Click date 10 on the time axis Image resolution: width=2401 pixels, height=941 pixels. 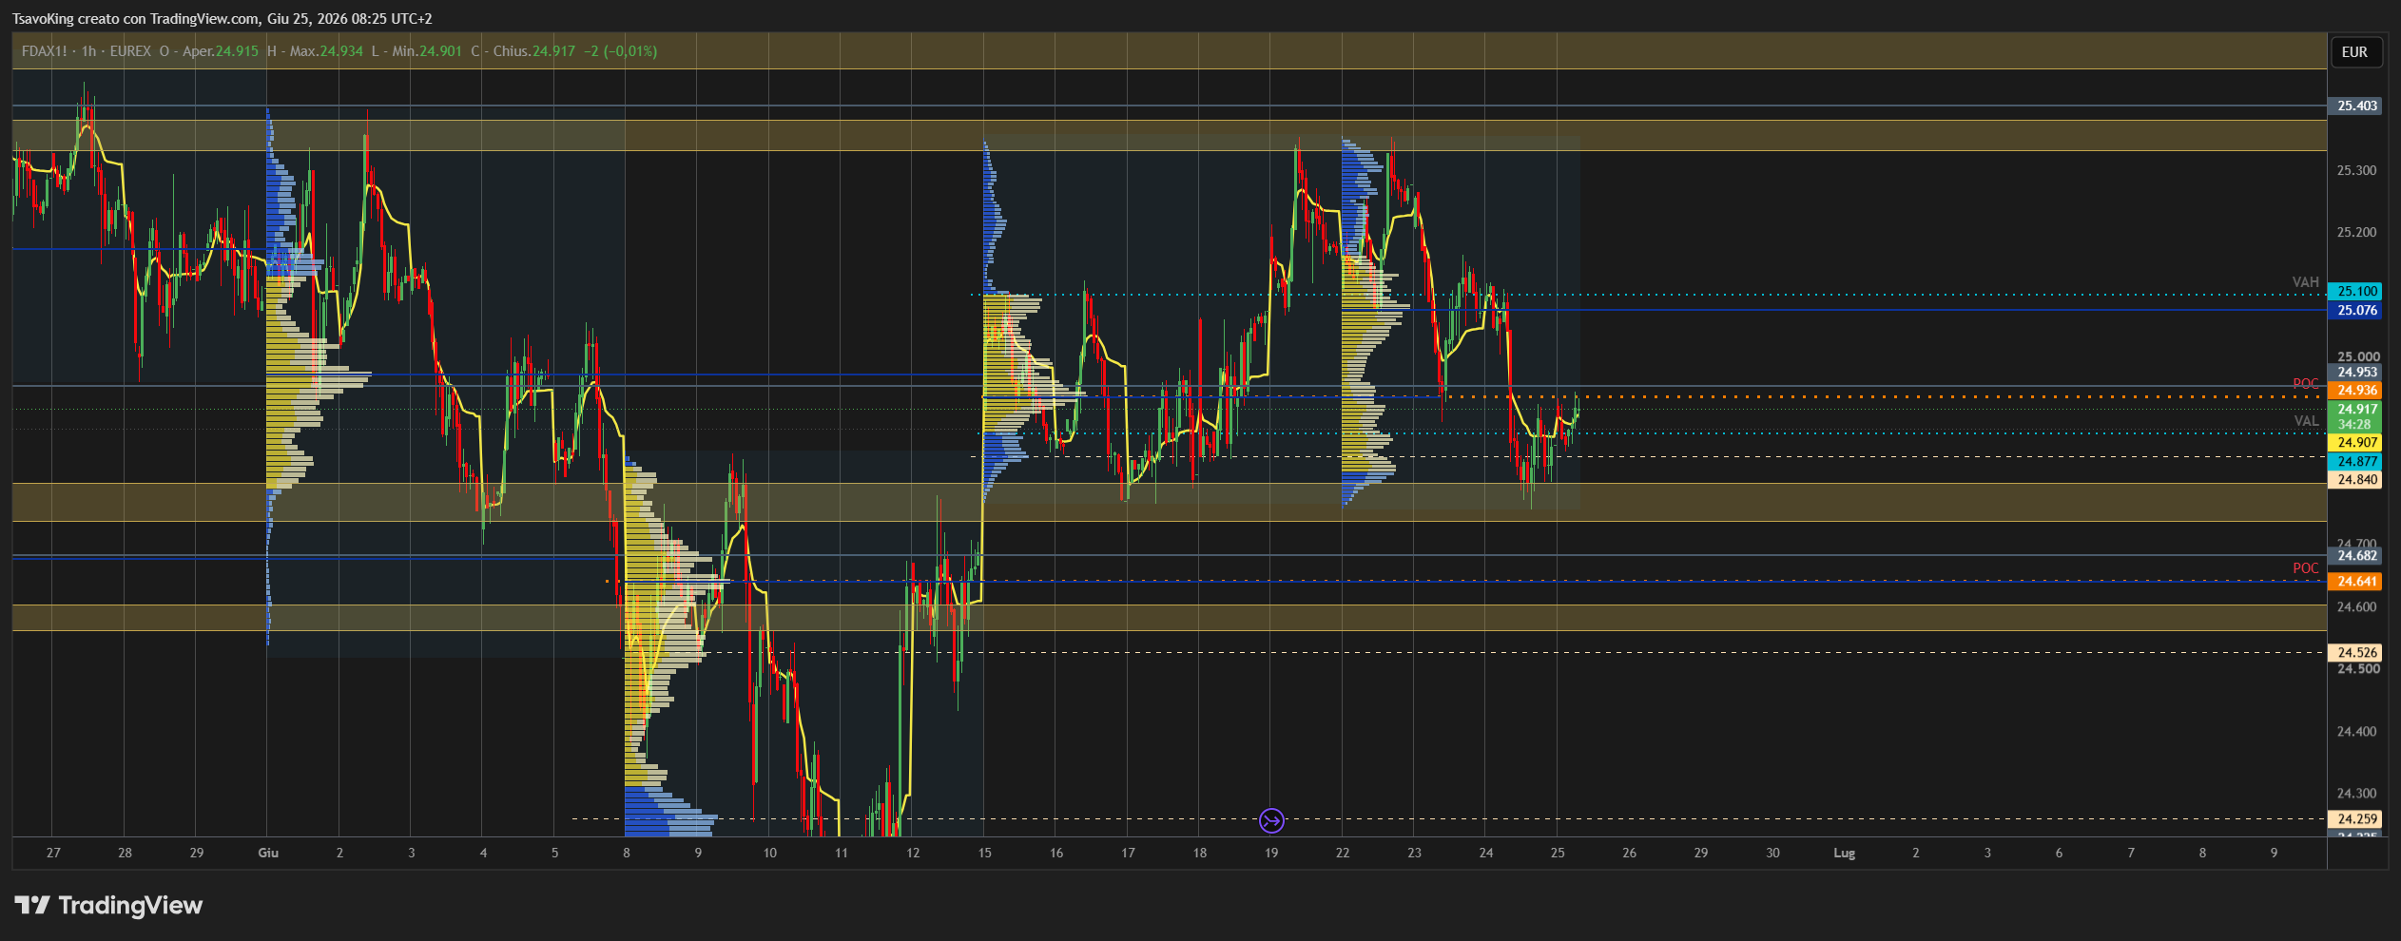click(769, 854)
